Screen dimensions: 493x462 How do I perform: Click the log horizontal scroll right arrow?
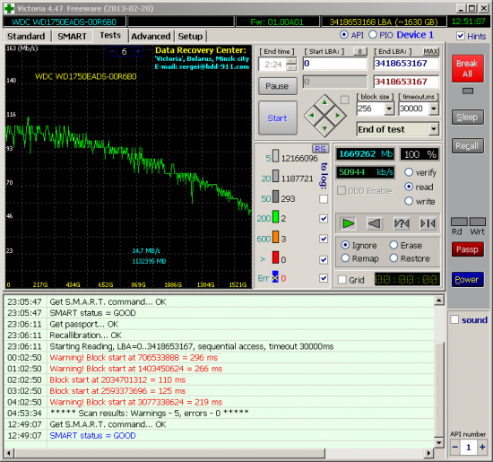click(x=428, y=454)
